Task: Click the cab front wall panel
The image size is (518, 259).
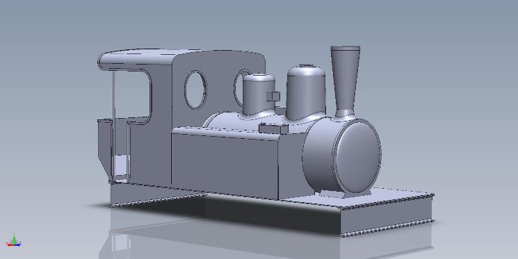Action: (x=218, y=88)
